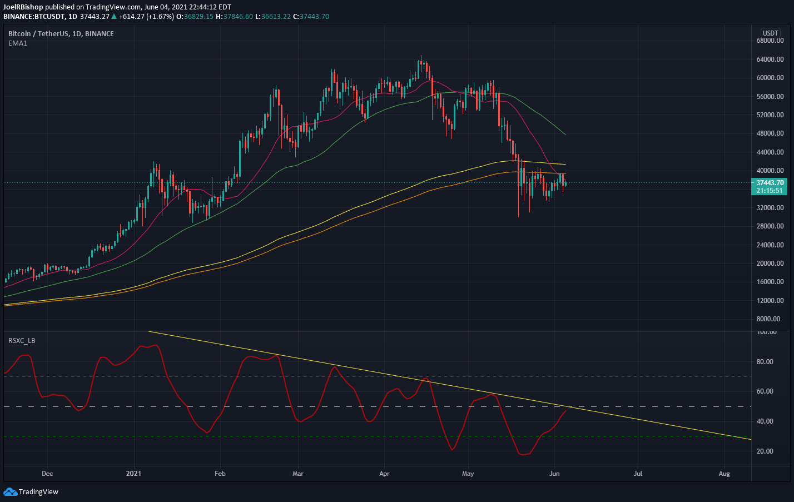
Task: Click the TradingView.com text in the header
Action: click(x=113, y=7)
